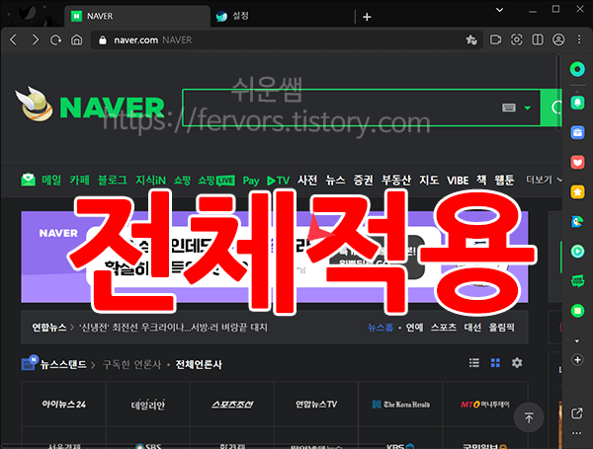Open 스포츠 news link
This screenshot has width=593, height=449.
click(x=444, y=327)
